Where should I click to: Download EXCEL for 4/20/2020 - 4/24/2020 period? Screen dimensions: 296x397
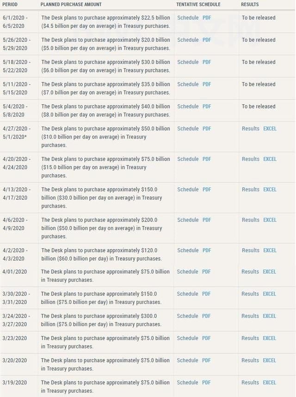coord(270,159)
